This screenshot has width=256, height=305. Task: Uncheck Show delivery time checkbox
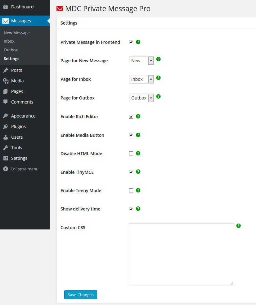[x=131, y=209]
